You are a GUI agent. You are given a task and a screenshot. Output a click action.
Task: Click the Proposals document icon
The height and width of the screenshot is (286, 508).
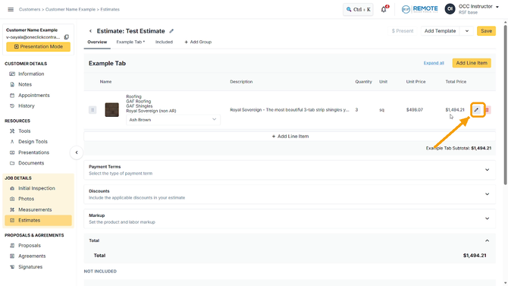[x=12, y=246]
